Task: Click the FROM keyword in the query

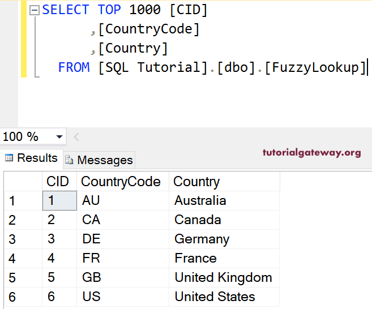Action: (74, 67)
